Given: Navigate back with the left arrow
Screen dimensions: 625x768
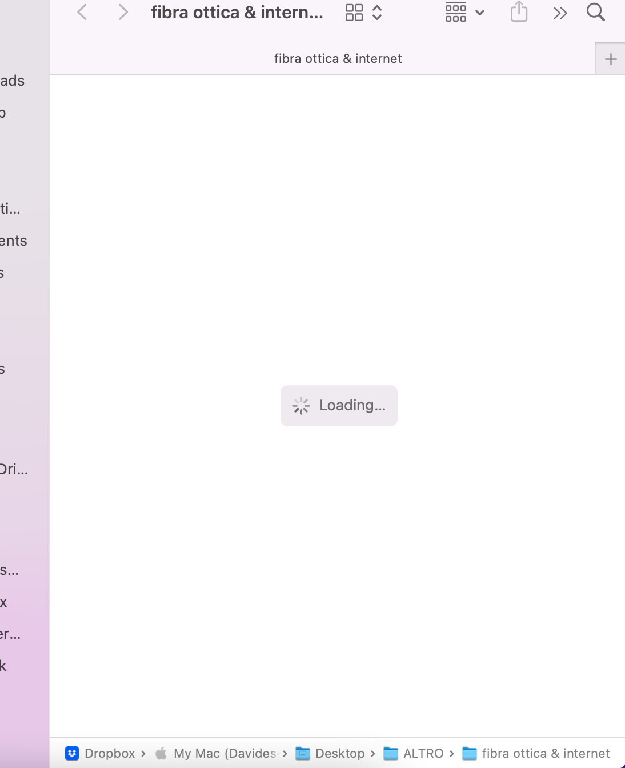Looking at the screenshot, I should (82, 11).
